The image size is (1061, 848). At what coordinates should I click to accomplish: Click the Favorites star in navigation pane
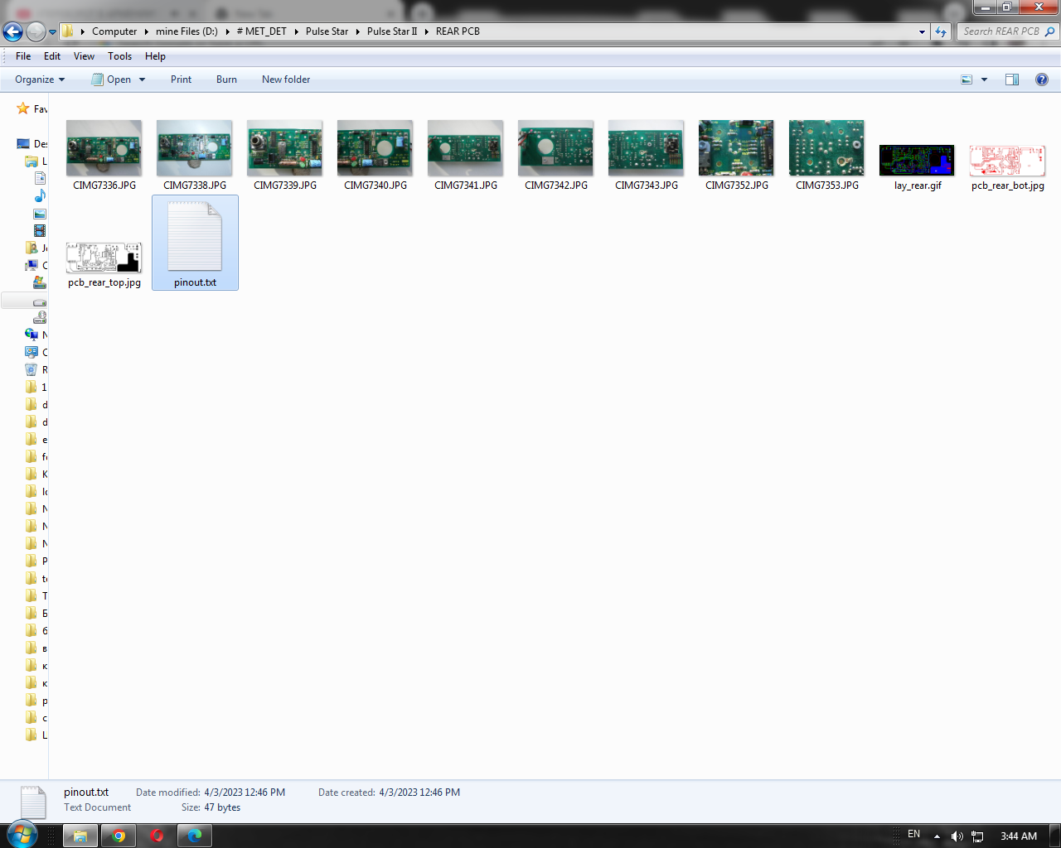pos(23,108)
